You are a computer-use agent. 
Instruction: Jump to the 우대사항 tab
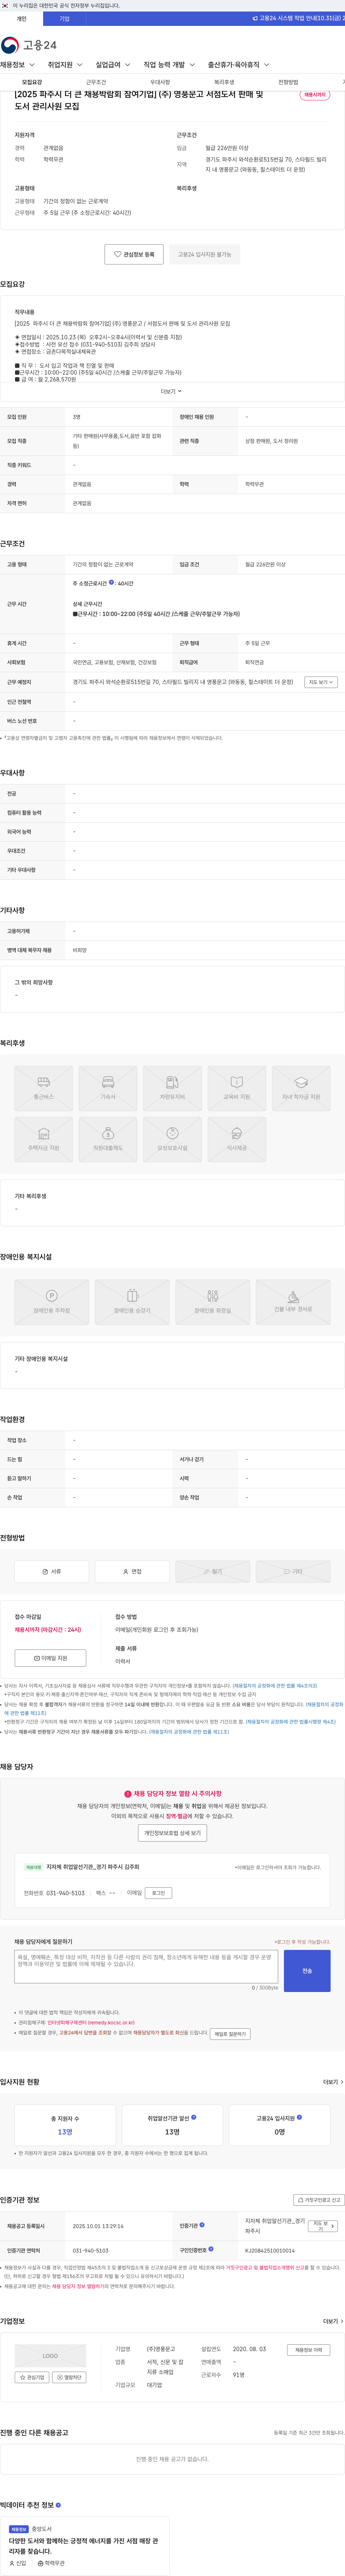[x=160, y=82]
